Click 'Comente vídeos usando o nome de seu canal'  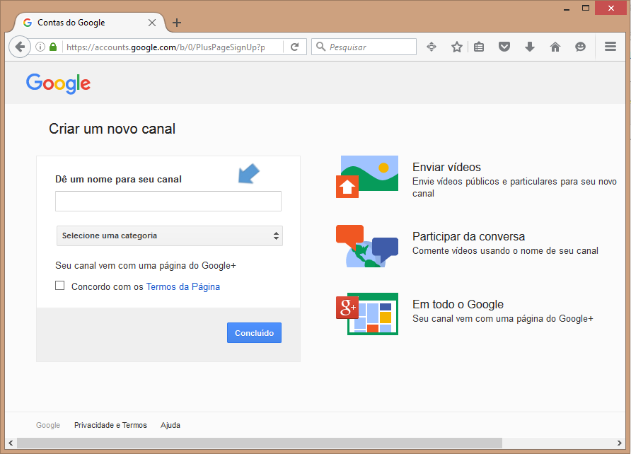coord(506,251)
